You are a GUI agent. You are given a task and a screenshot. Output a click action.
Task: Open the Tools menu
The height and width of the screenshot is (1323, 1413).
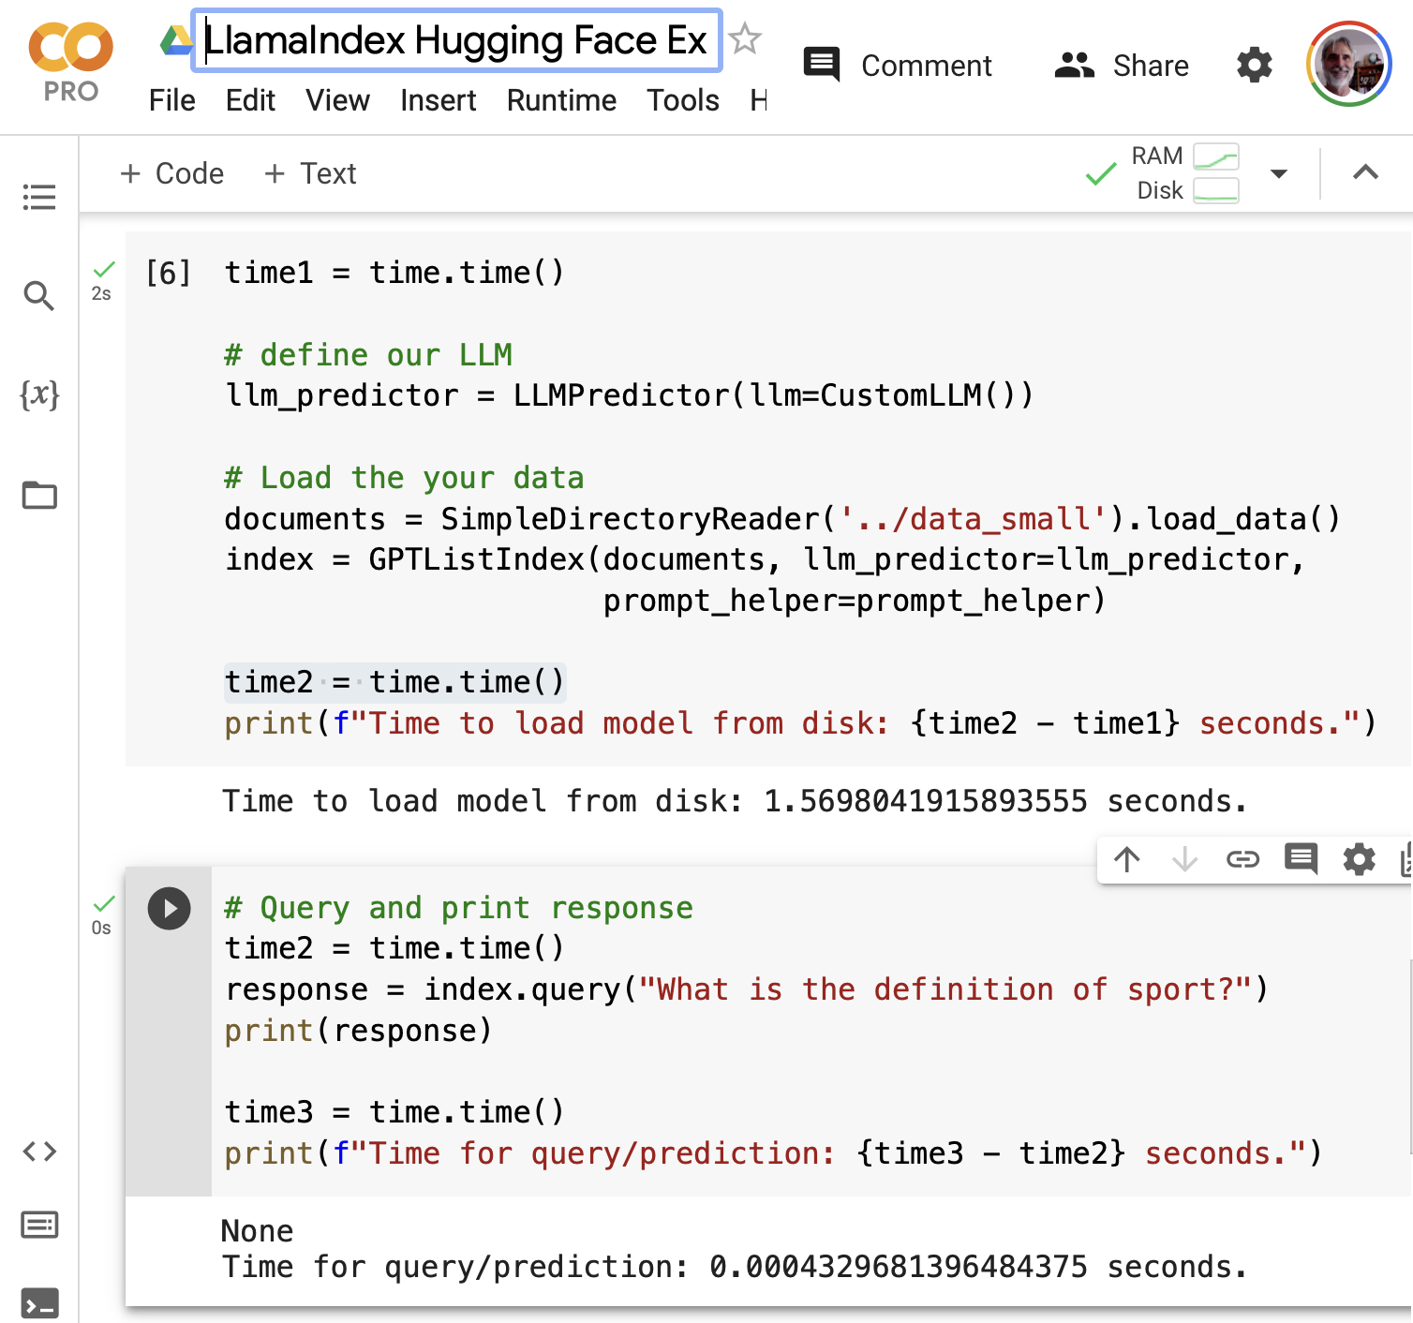point(682,100)
